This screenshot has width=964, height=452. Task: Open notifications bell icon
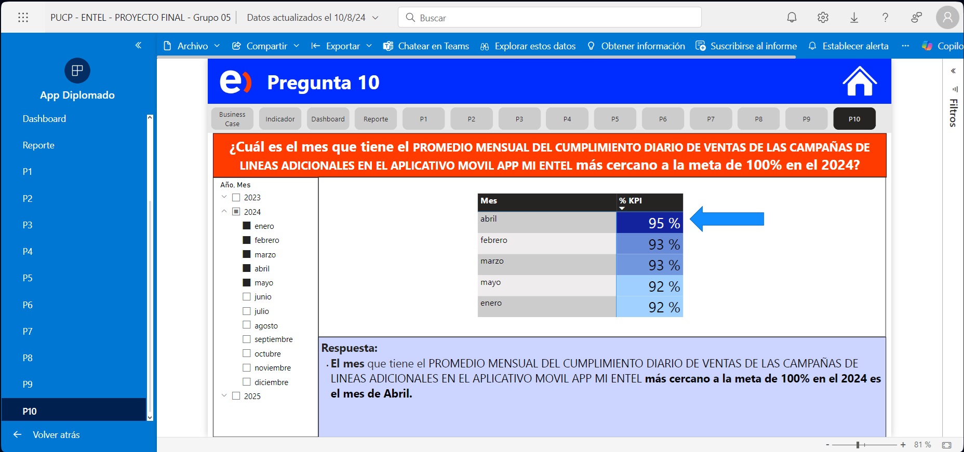click(792, 18)
